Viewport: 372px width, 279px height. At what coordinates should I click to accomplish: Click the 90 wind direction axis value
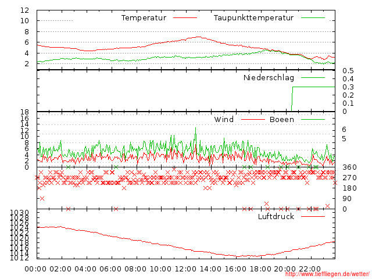(x=347, y=199)
